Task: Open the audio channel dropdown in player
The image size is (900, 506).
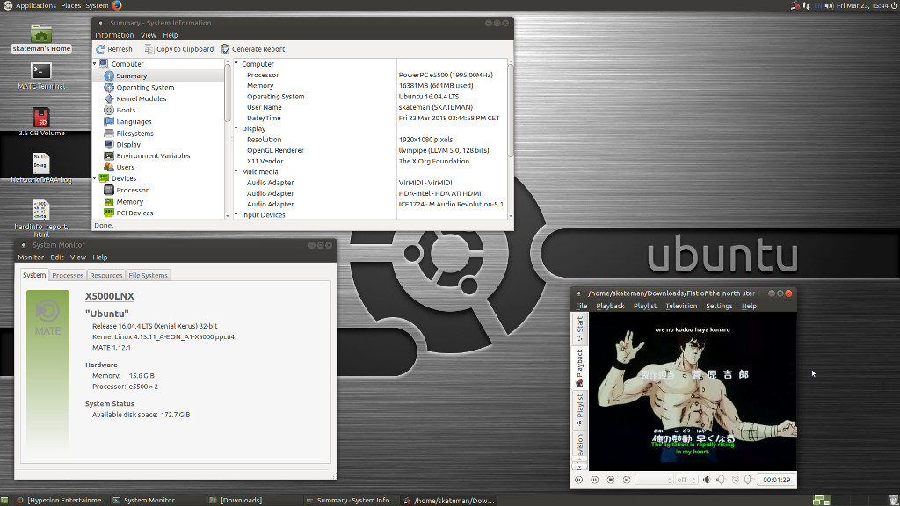Action: click(x=654, y=480)
